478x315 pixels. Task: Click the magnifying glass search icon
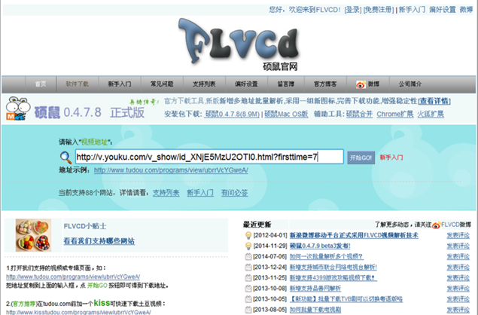point(65,157)
